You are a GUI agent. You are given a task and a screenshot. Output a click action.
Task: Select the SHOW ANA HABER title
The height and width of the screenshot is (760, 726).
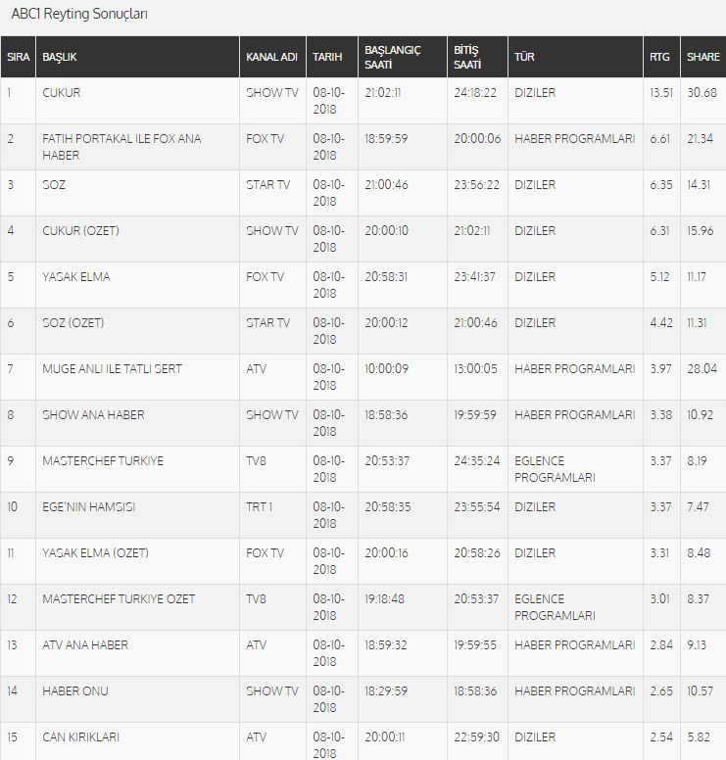tap(93, 415)
